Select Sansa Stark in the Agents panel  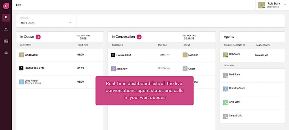[235, 116]
